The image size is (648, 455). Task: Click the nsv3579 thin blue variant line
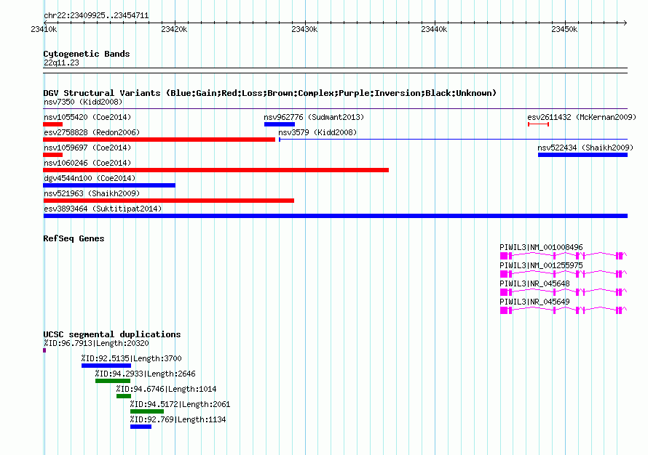[454, 140]
